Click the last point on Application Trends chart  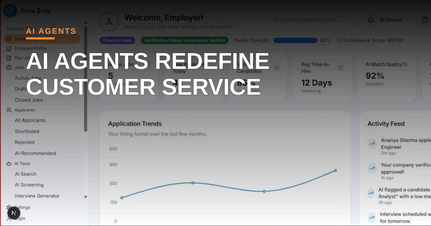[335, 170]
